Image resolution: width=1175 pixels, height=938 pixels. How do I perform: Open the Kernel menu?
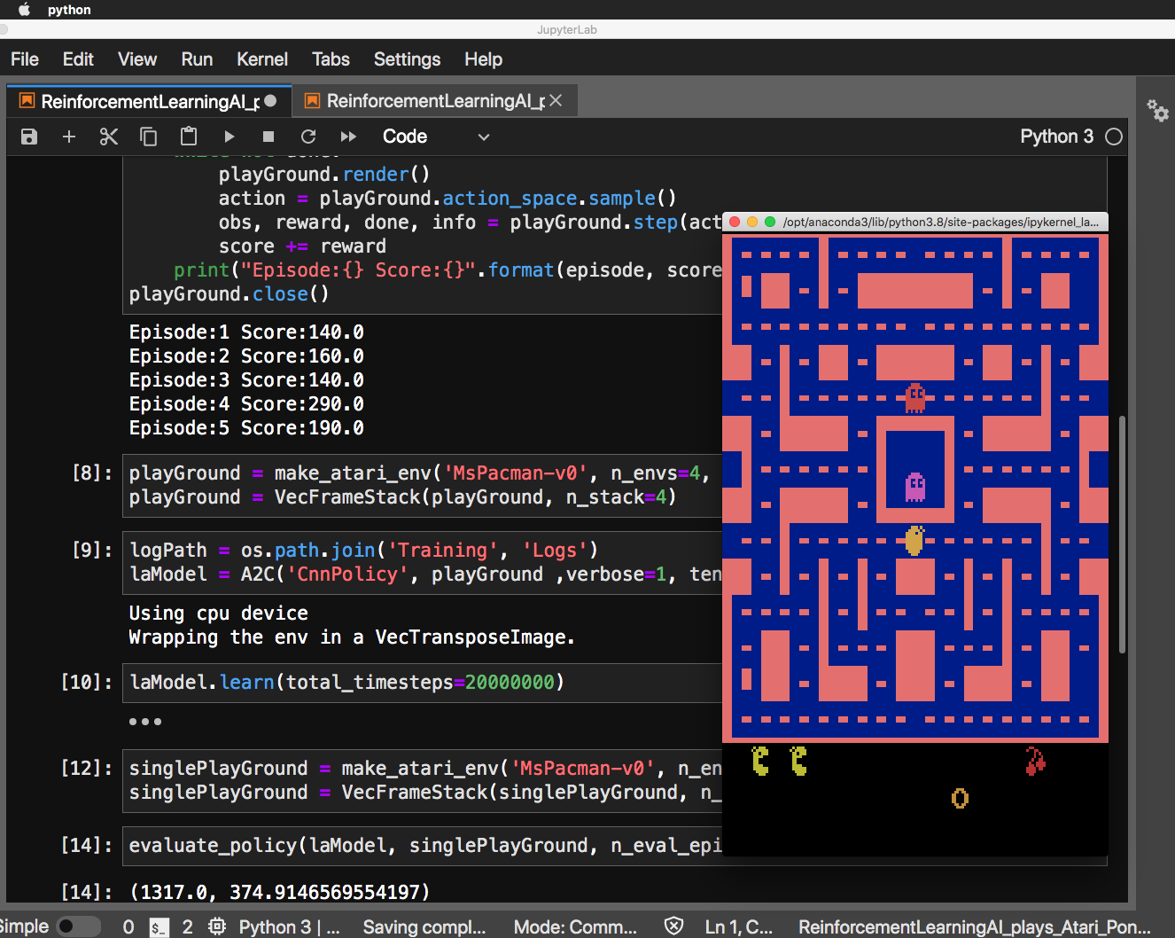click(x=261, y=59)
